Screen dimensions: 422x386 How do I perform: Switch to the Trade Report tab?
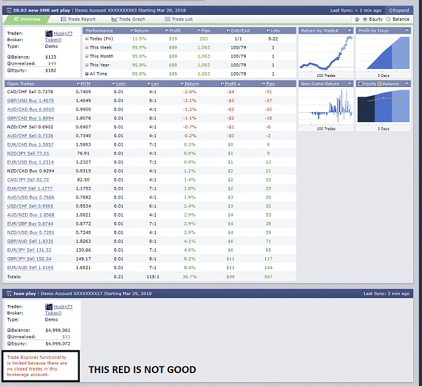coord(78,20)
